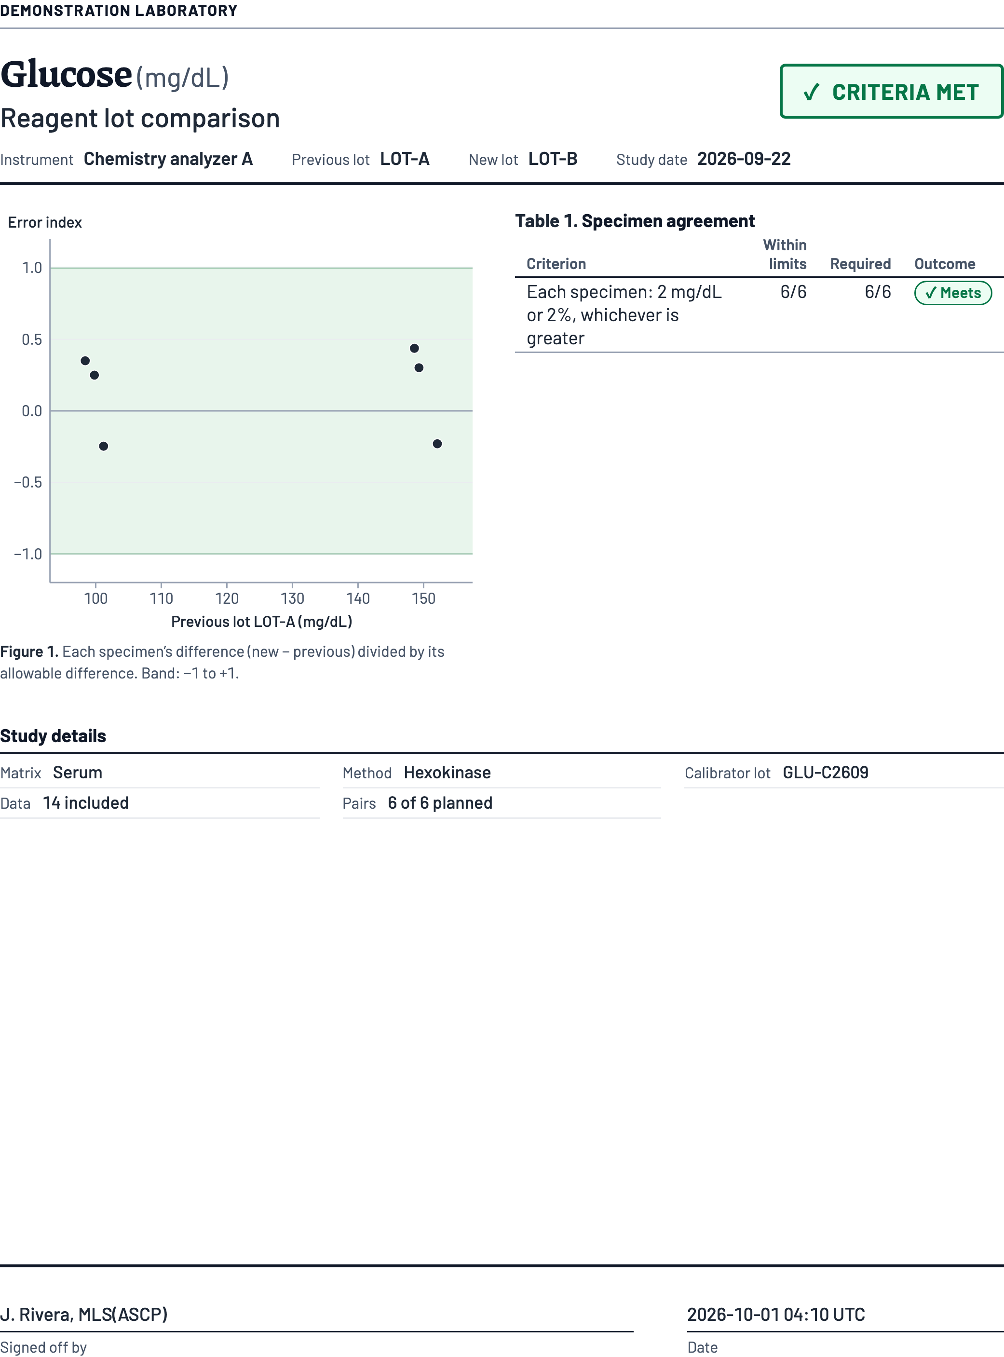1004x1357 pixels.
Task: Click the Study details heading
Action: 53,736
